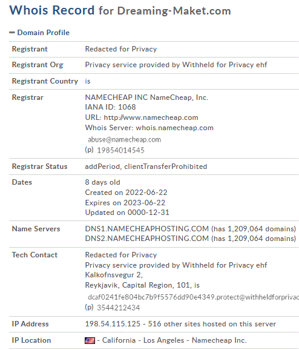299x350 pixels.
Task: Click 'Created on 2022-06-22' date
Action: coord(126,193)
